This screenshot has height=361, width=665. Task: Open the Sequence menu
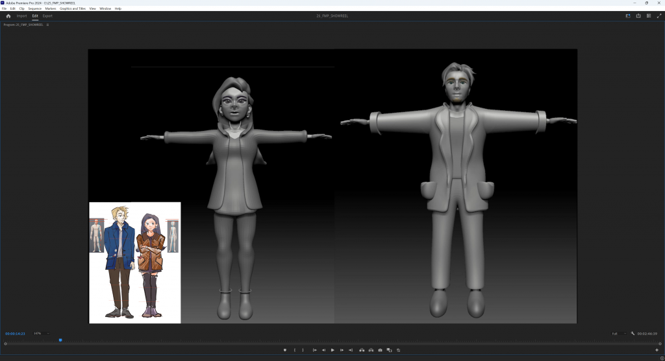34,8
